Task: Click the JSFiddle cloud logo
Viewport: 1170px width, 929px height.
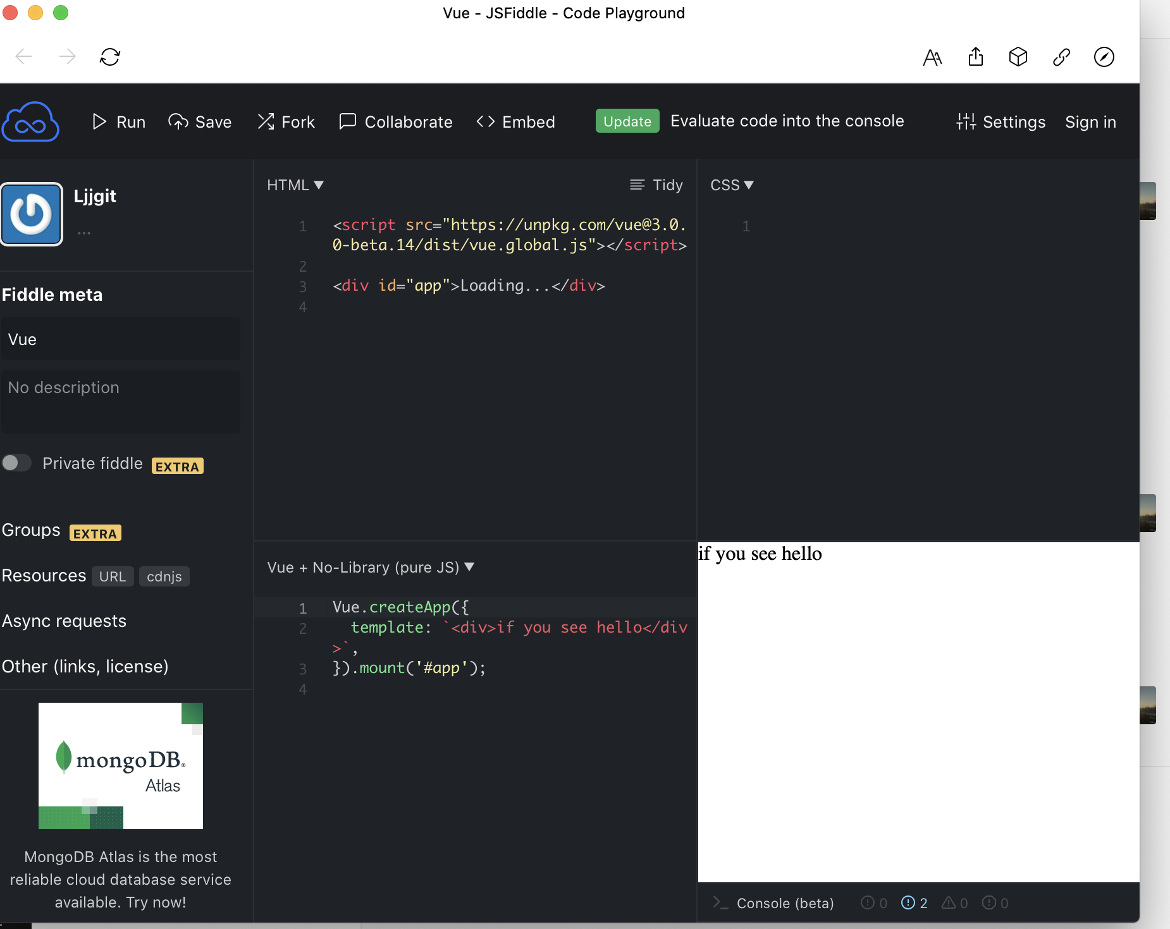Action: [30, 121]
